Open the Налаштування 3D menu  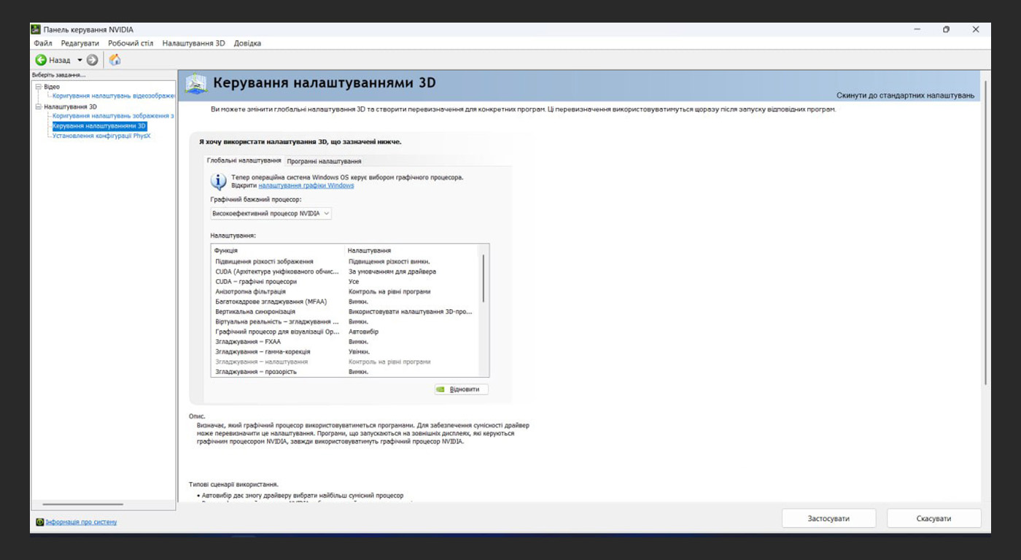pos(194,44)
